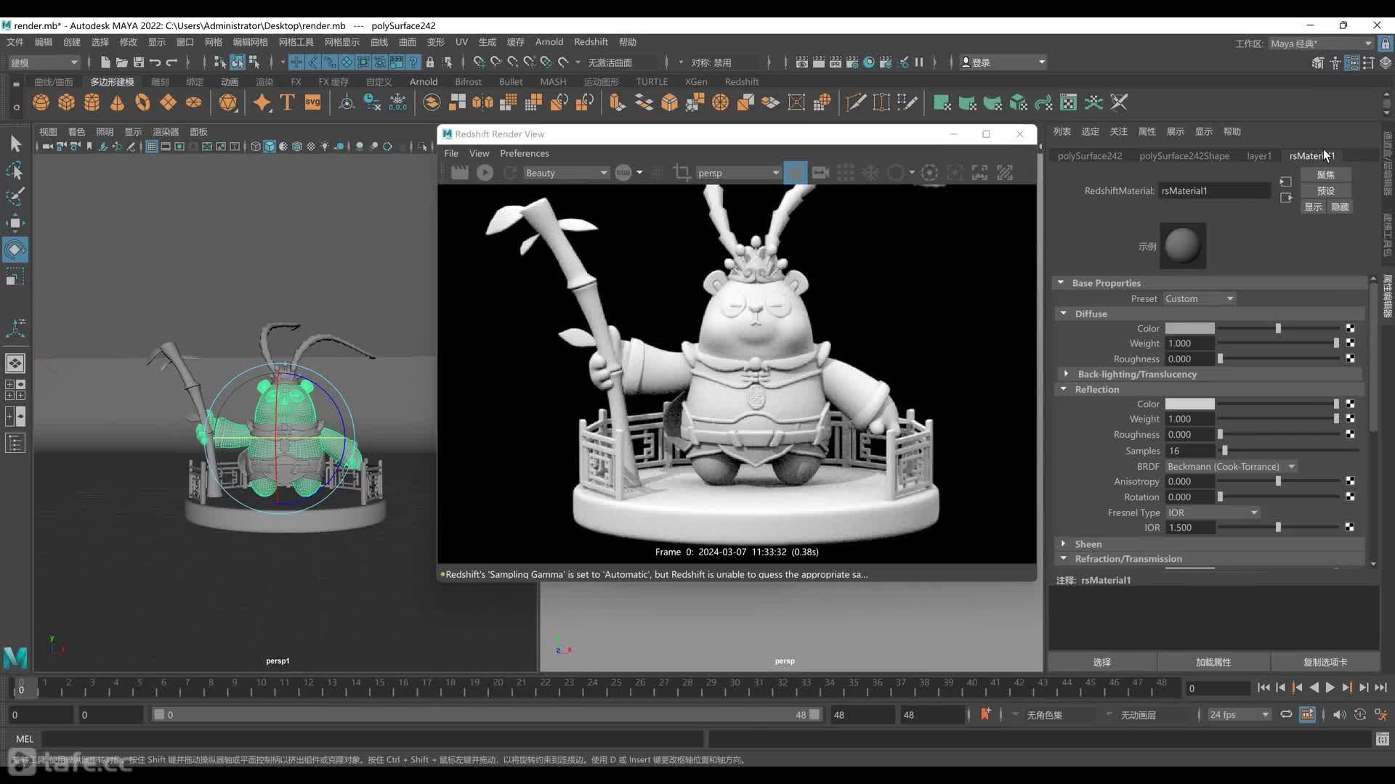The image size is (1395, 784).
Task: Click the crop region icon in Render View
Action: [x=682, y=173]
